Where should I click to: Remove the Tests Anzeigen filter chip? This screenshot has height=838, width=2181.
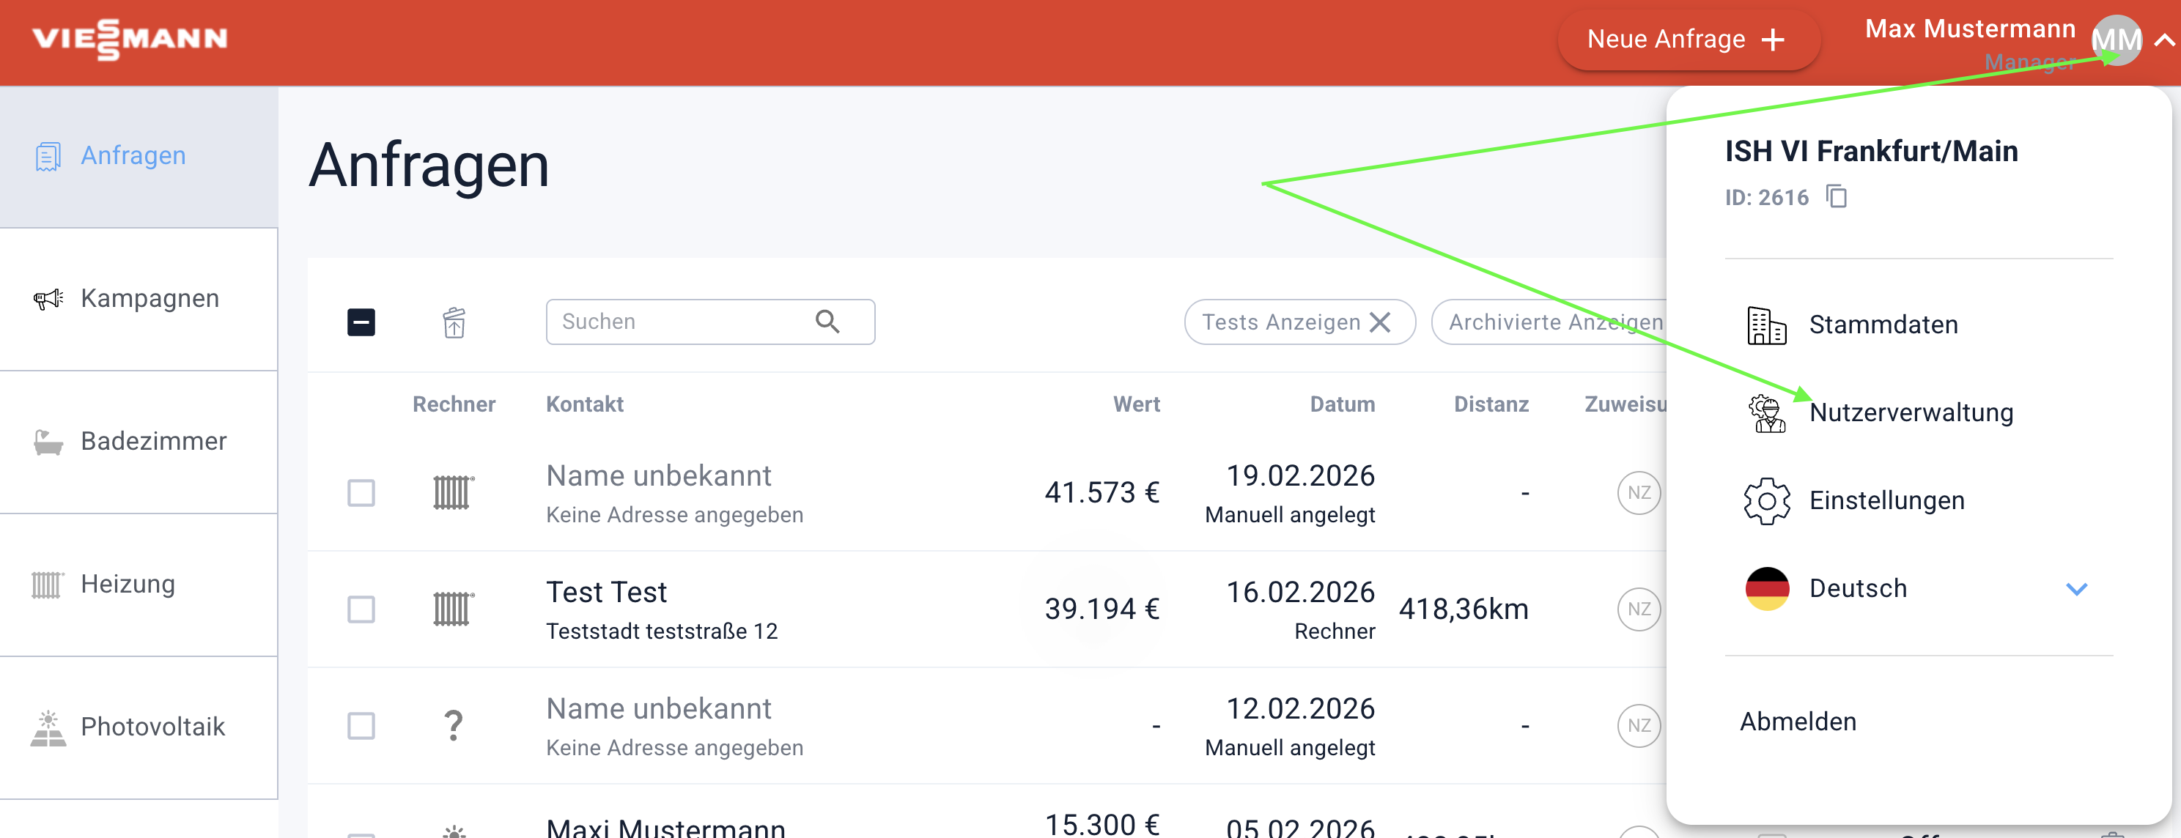(x=1380, y=322)
